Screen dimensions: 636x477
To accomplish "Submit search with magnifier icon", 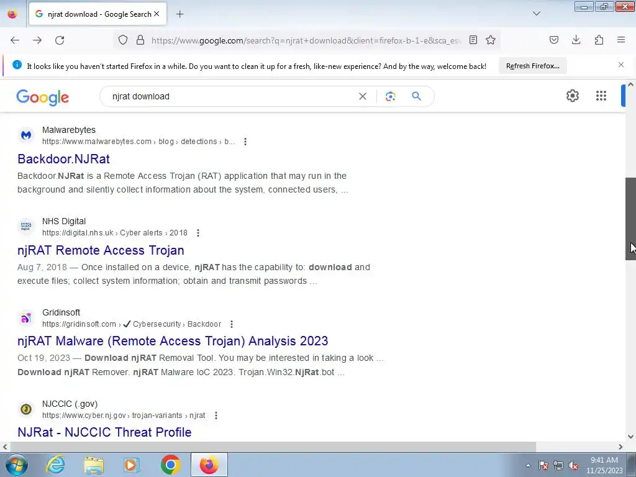I will [416, 96].
